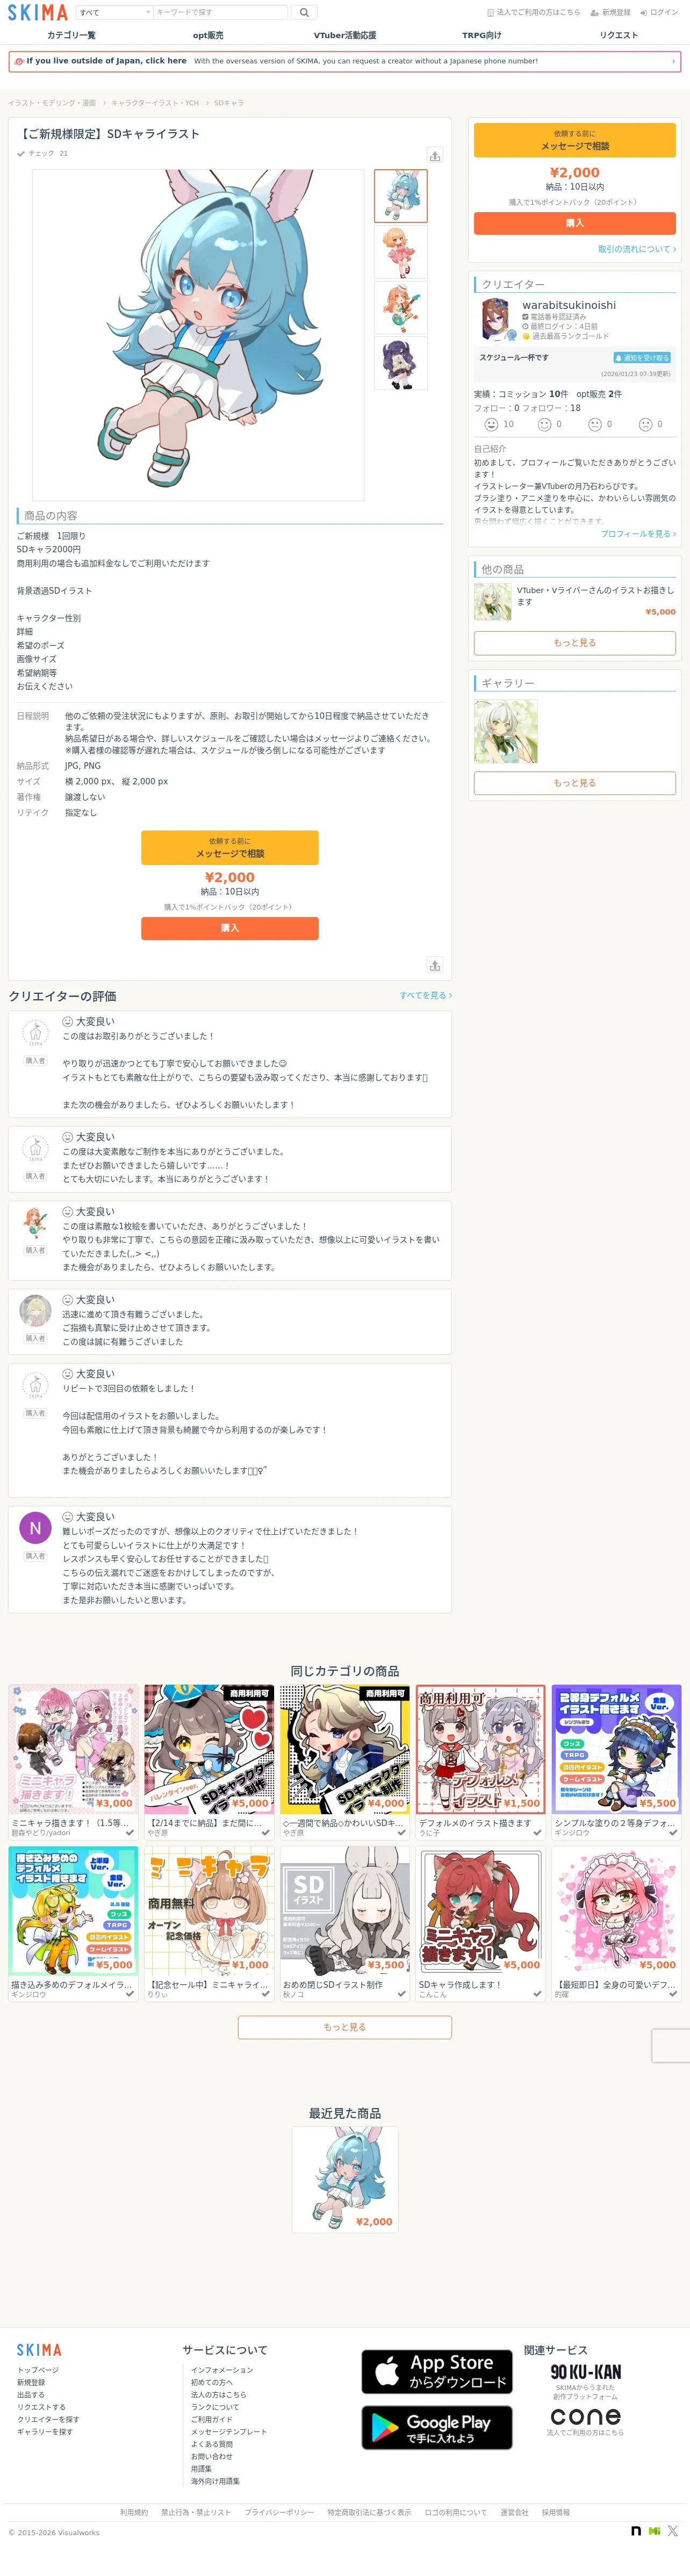Toggle checkmark on 【記念セール中】ミニキャライ card
This screenshot has height=2576, width=690.
coord(266,1994)
